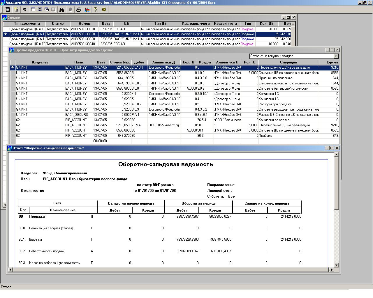The width and height of the screenshot is (373, 298).
Task: Click the Оборотно-сальдовая ведомость report window icon
Action: pos(10,148)
